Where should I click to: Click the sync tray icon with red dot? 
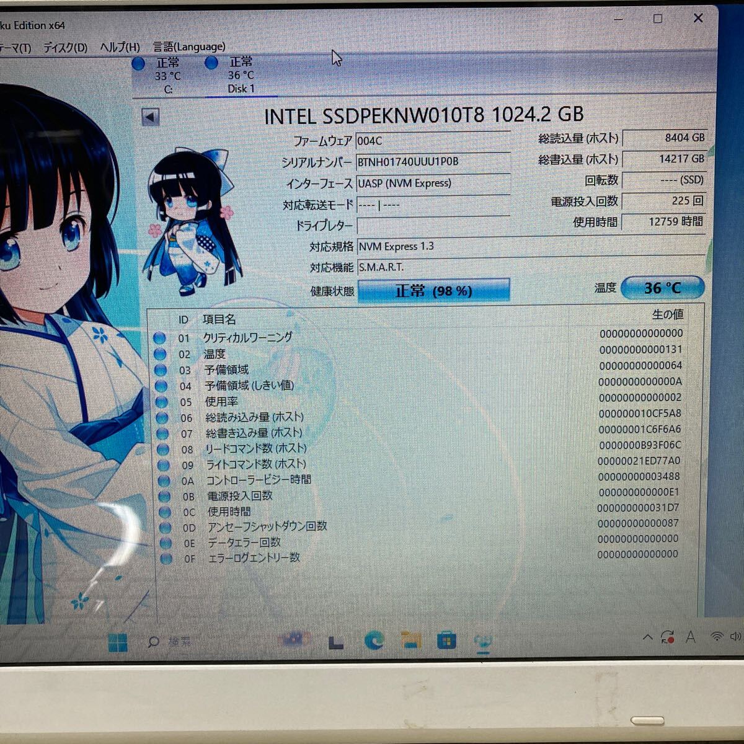click(x=668, y=637)
